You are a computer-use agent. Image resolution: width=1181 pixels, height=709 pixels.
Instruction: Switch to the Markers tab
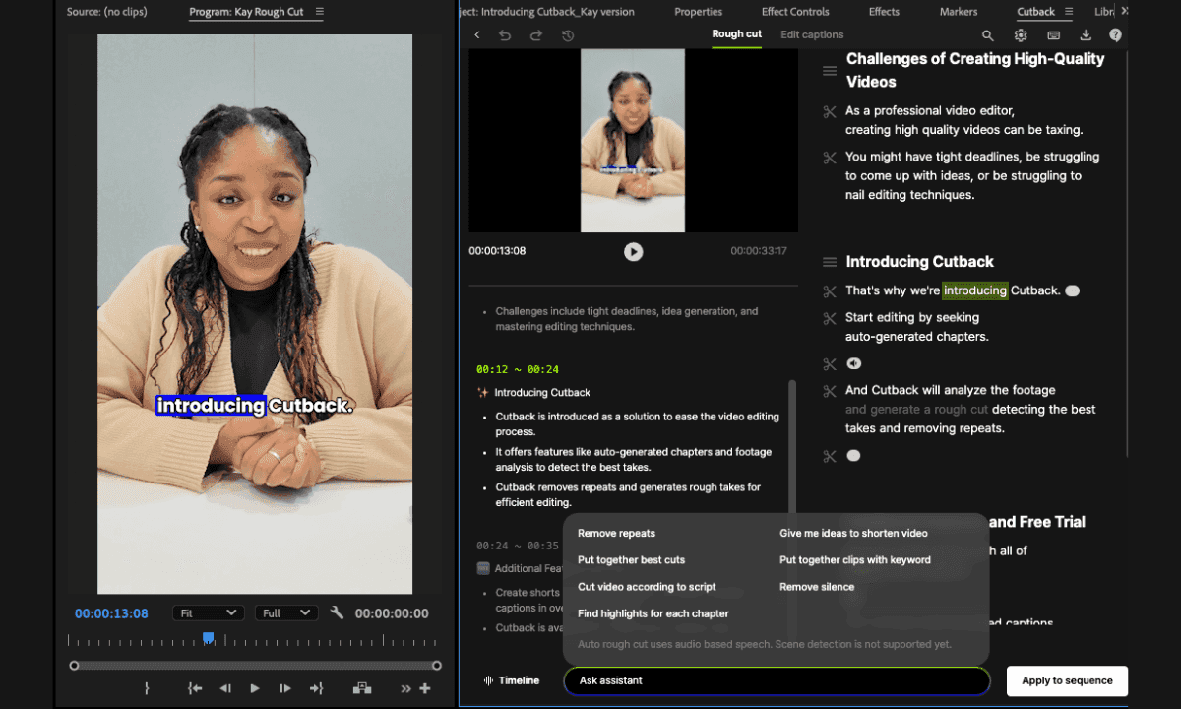tap(958, 12)
